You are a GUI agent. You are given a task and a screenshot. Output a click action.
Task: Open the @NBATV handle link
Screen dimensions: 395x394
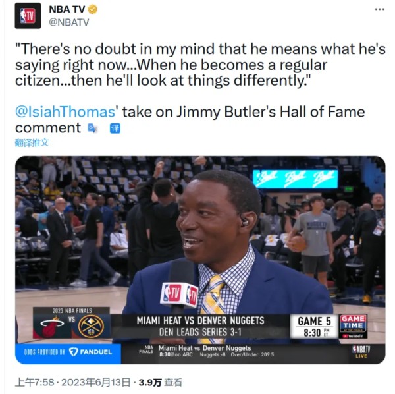click(69, 22)
